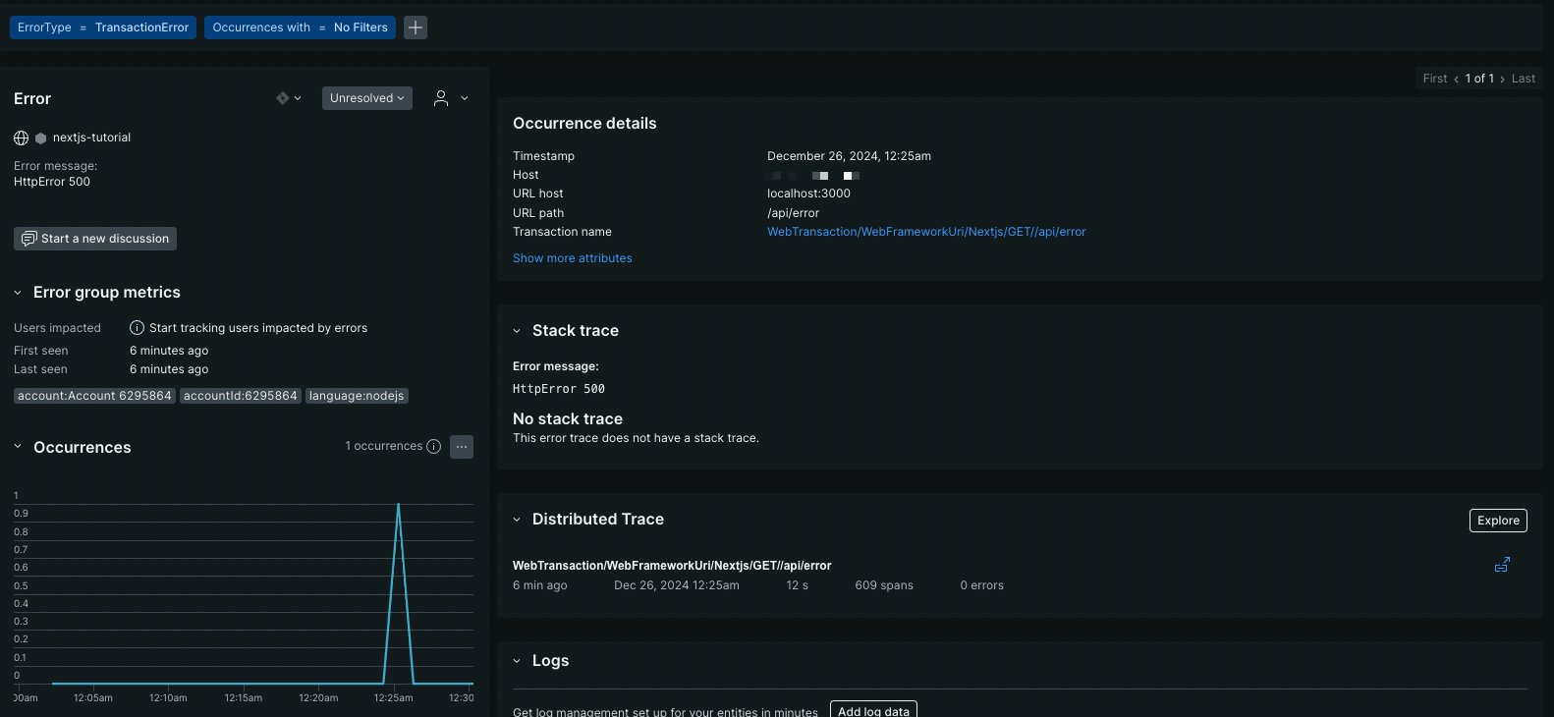The width and height of the screenshot is (1554, 717).
Task: Select the accountId:6295864 tag
Action: [x=241, y=396]
